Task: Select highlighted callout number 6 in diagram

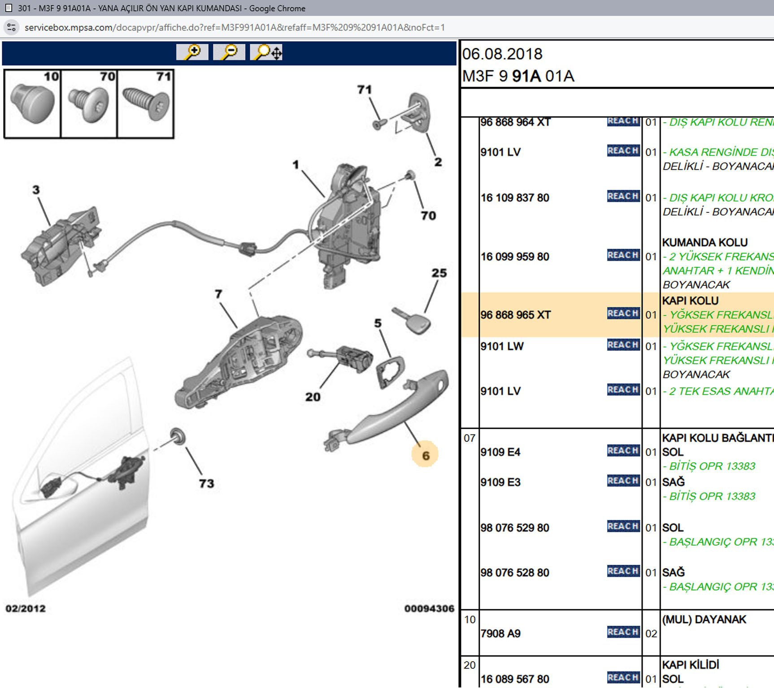Action: click(x=425, y=456)
